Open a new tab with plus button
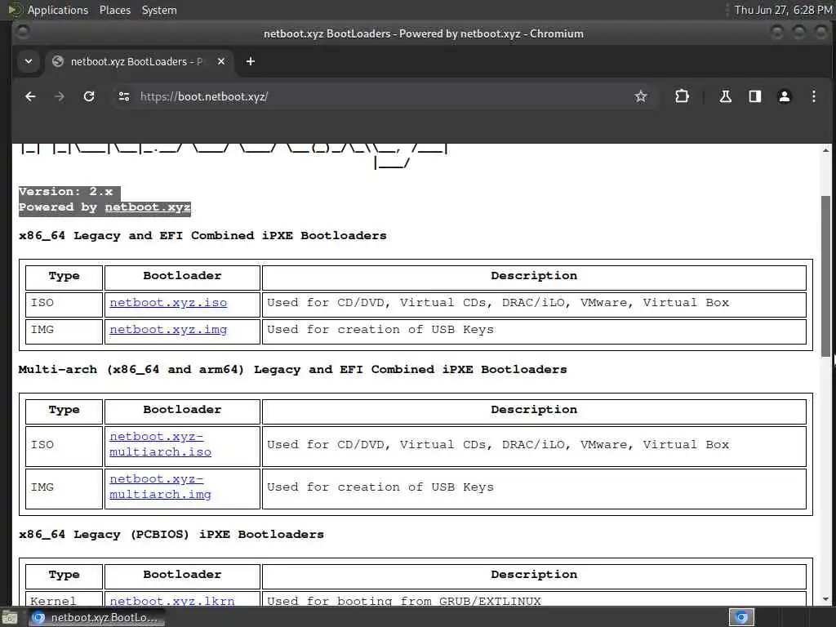Screen dimensions: 836x627 pyautogui.click(x=250, y=61)
